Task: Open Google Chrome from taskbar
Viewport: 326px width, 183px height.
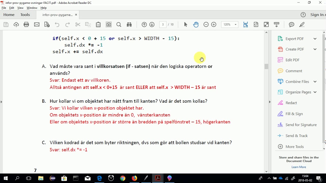Action: (x=123, y=178)
